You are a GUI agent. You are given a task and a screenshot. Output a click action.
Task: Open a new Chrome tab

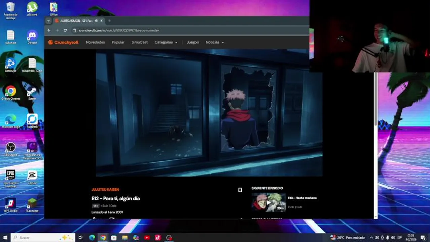tap(109, 21)
